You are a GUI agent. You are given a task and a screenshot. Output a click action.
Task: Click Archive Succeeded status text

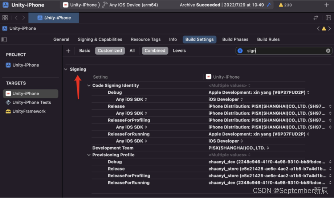pyautogui.click(x=200, y=5)
